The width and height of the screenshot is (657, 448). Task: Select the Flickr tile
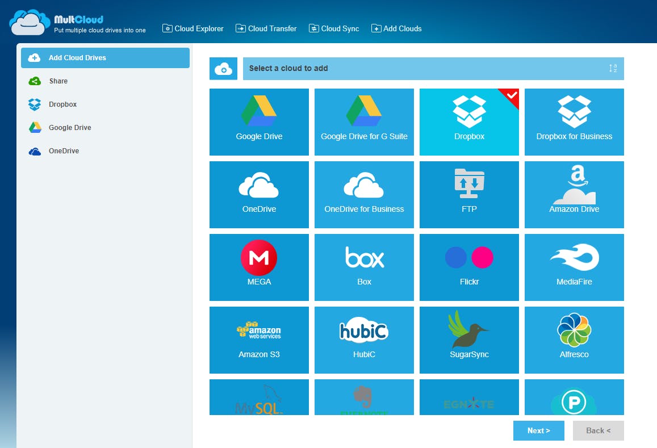click(469, 267)
